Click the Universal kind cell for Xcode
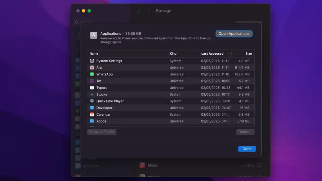322x181 pixels. [177, 121]
